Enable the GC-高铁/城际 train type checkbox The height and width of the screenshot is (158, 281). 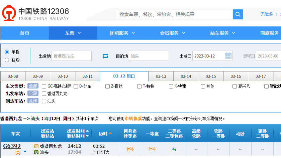(x=44, y=86)
